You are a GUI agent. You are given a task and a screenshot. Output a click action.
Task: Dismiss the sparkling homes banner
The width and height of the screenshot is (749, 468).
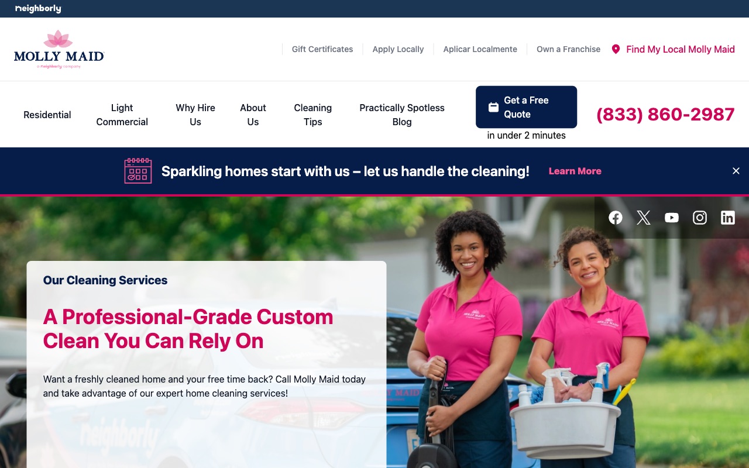point(736,171)
